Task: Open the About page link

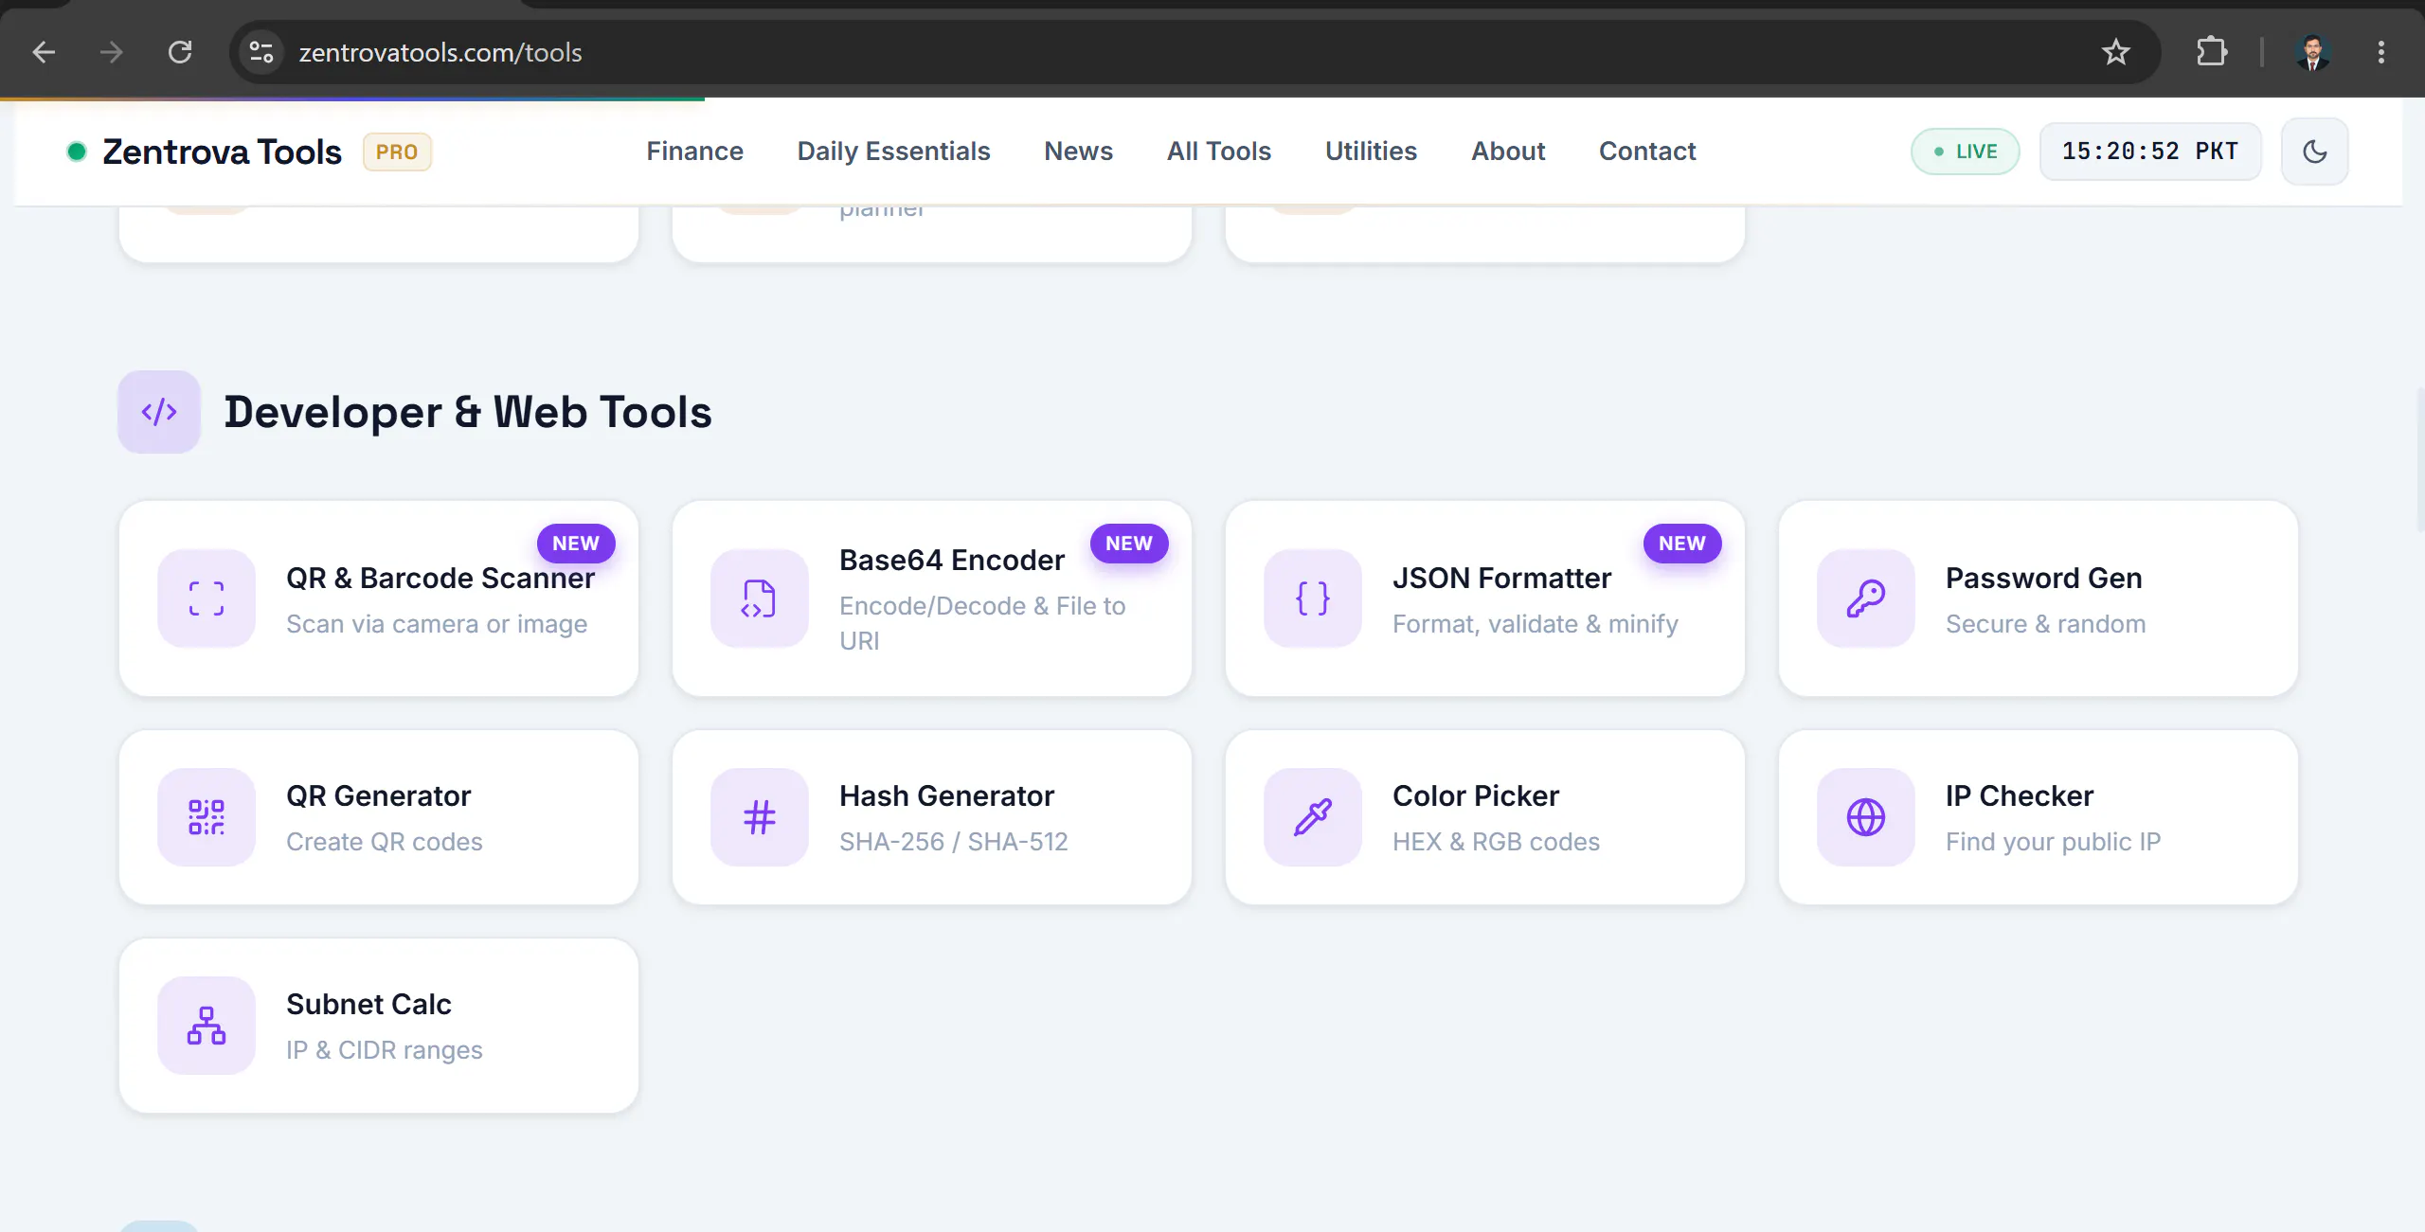Action: [1508, 152]
